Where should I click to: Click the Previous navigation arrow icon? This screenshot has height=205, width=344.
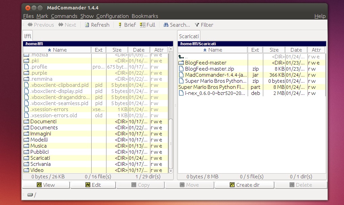point(30,25)
